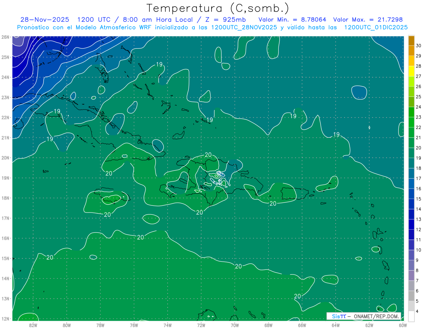
Task: Click latitude label '15N'
Action: coord(5,258)
